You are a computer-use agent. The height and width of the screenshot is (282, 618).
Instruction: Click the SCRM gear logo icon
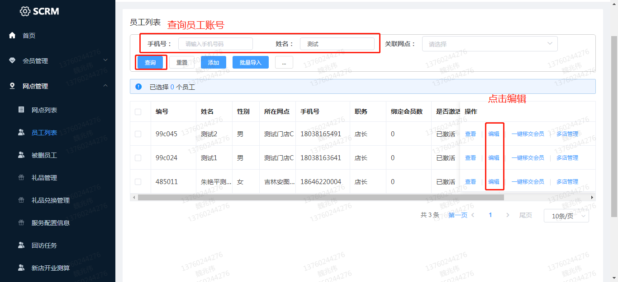coord(25,11)
